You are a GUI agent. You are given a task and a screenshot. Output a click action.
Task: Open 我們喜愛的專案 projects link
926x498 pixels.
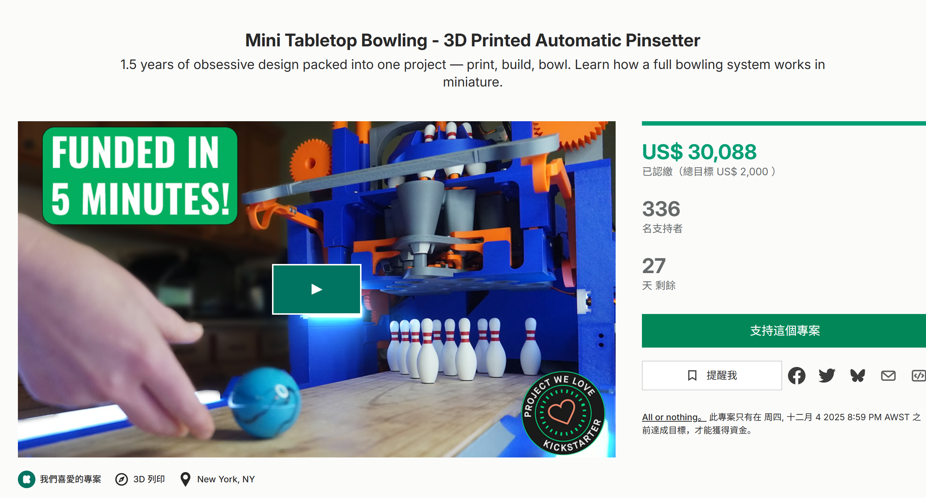click(x=70, y=479)
